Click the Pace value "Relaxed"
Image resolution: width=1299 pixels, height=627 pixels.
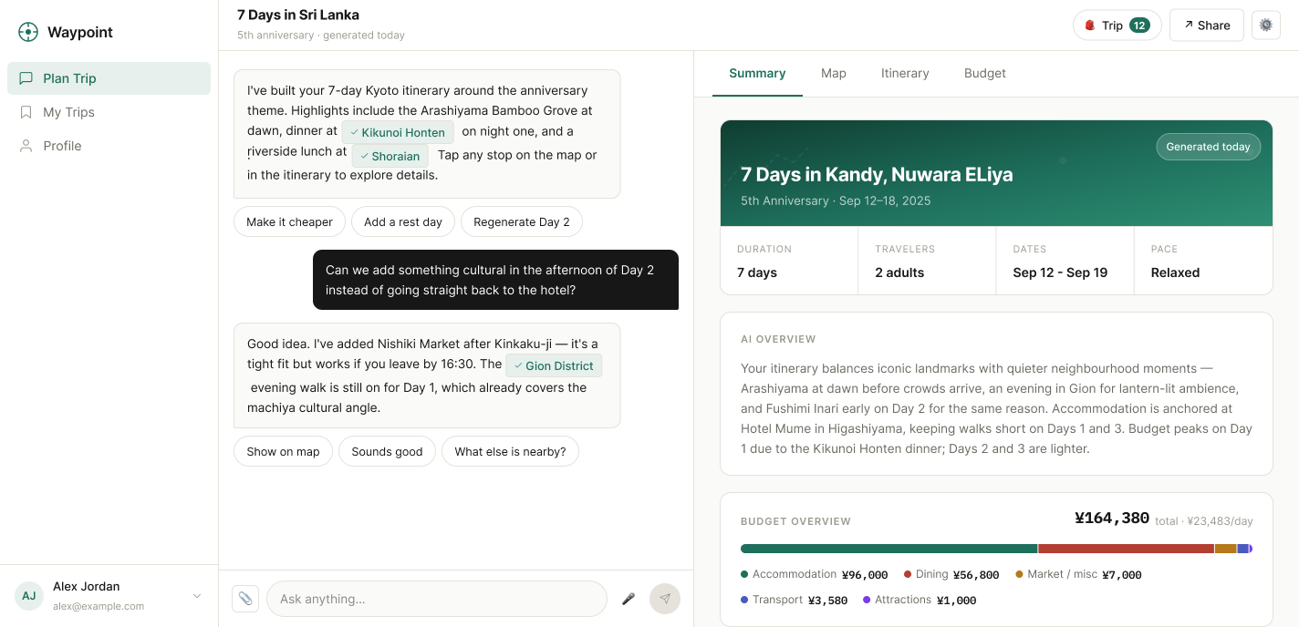tap(1175, 272)
